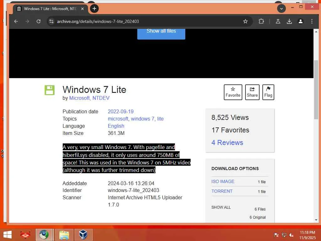Image resolution: width=321 pixels, height=241 pixels.
Task: Click the network tray icon
Action: coord(284,235)
